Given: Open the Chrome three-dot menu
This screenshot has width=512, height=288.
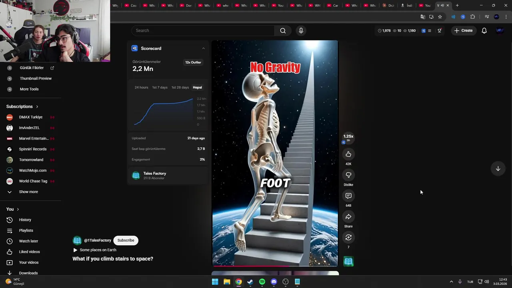Looking at the screenshot, I should click(x=506, y=17).
